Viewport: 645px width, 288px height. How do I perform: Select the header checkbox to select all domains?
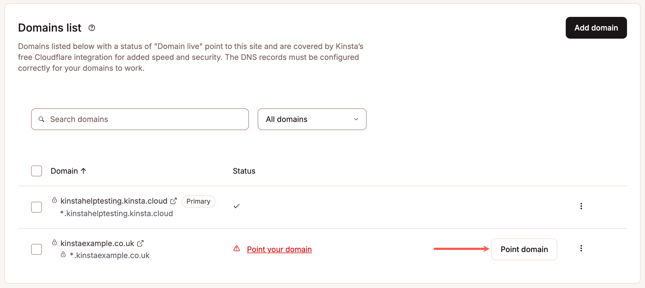click(x=36, y=171)
